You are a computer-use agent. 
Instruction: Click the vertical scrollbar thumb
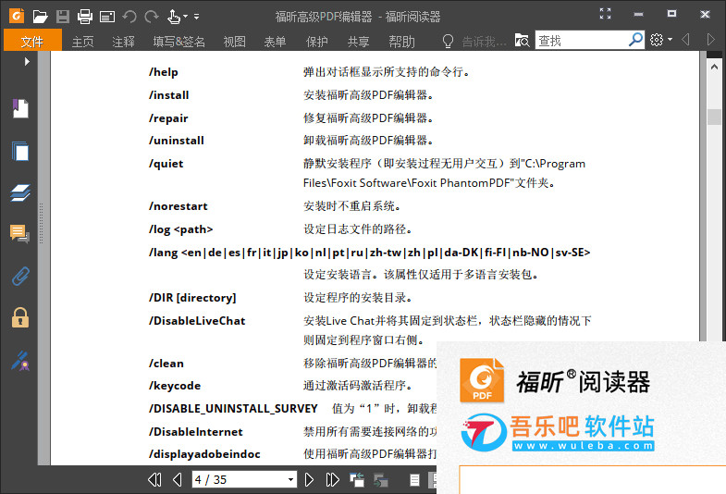pyautogui.click(x=714, y=117)
